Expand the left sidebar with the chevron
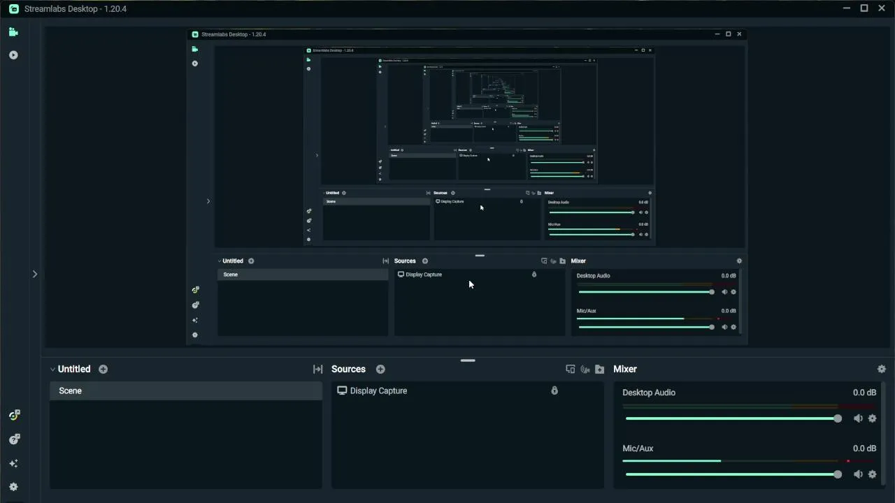895x503 pixels. pyautogui.click(x=35, y=274)
